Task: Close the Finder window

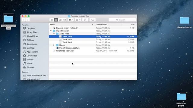Action: [x=23, y=16]
